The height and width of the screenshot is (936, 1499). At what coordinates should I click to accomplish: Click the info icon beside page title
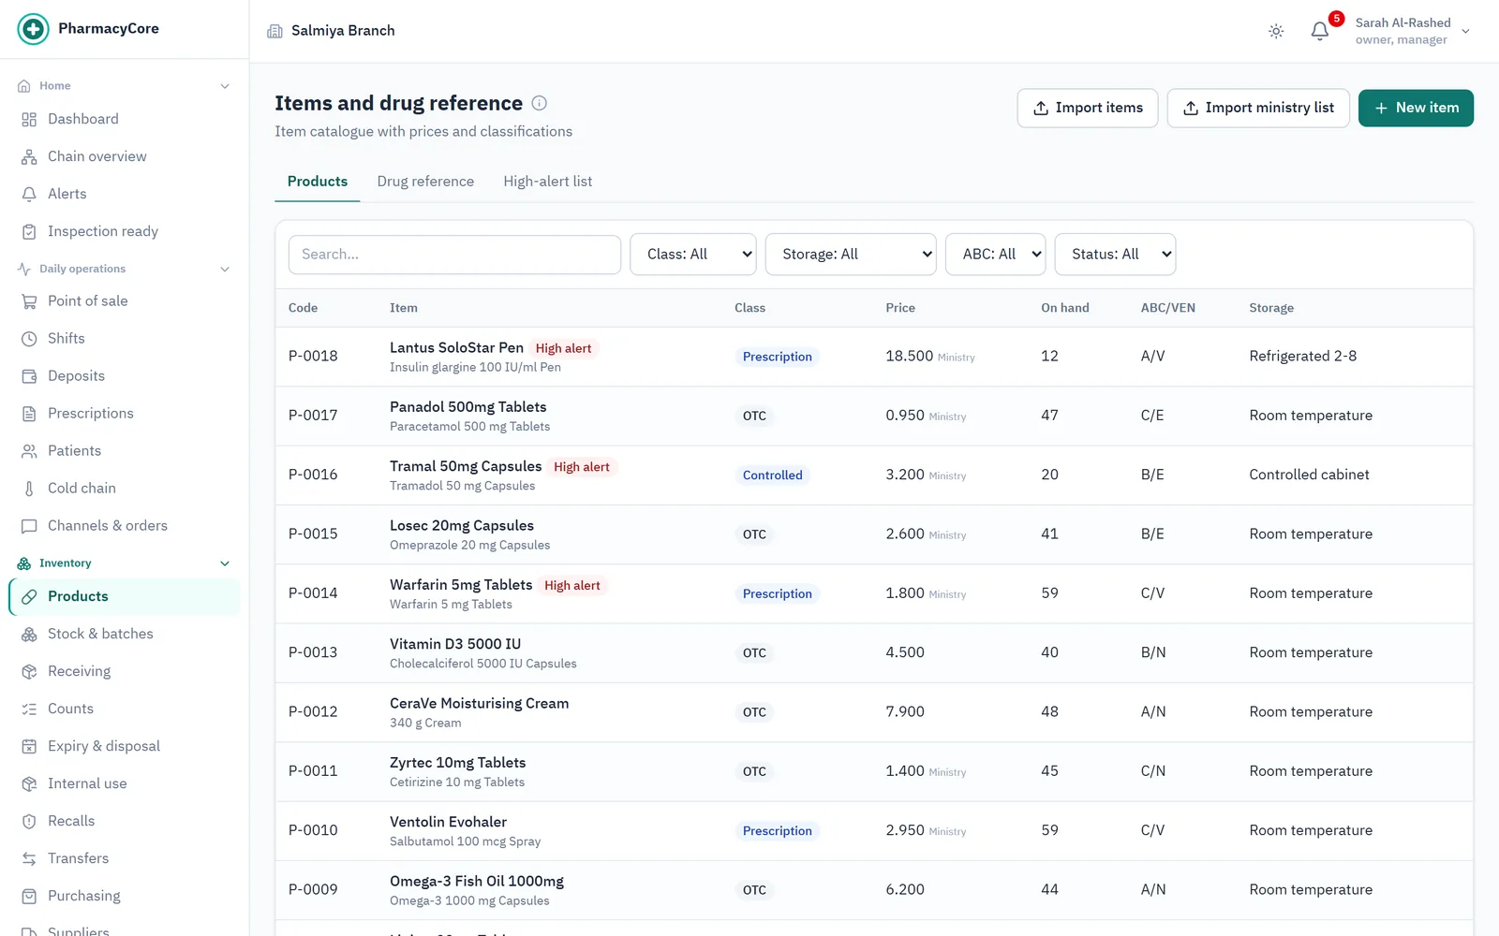[x=540, y=103]
